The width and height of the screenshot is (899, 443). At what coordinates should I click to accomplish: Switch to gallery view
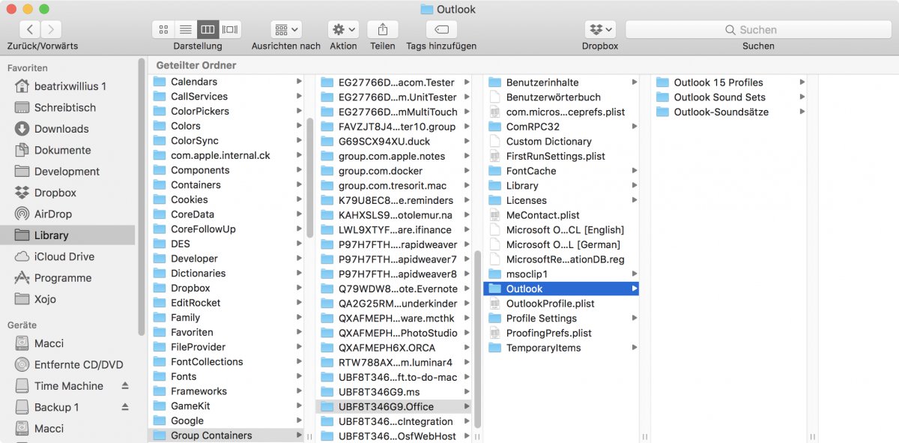230,29
